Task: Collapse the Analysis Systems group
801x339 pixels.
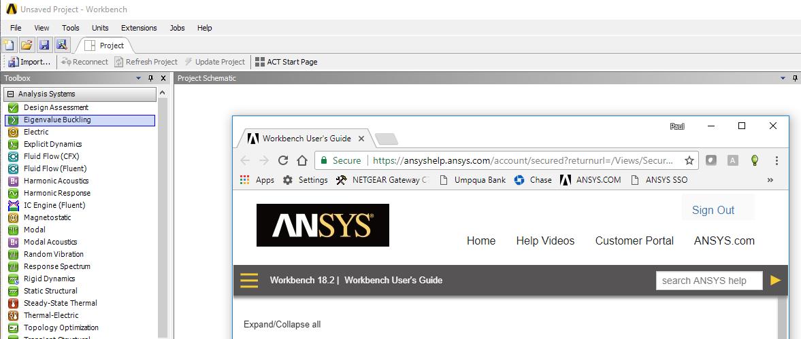Action: pos(10,94)
